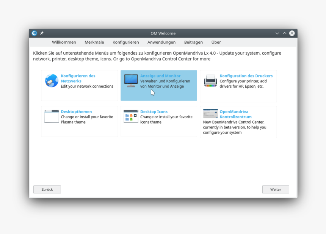Image resolution: width=326 pixels, height=234 pixels.
Task: Click the 'OM Welcome' window title
Action: click(x=163, y=33)
